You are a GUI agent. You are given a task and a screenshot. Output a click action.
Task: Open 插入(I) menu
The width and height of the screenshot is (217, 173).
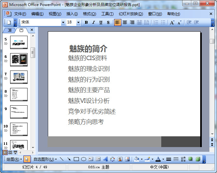pos(72,14)
